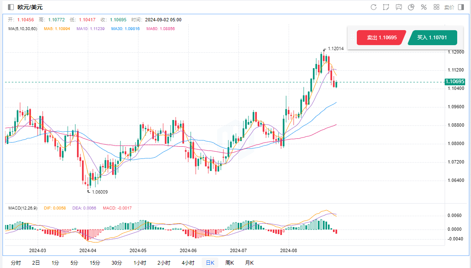Open the chart indicator board icon
471x268 pixels.
[x=399, y=7]
